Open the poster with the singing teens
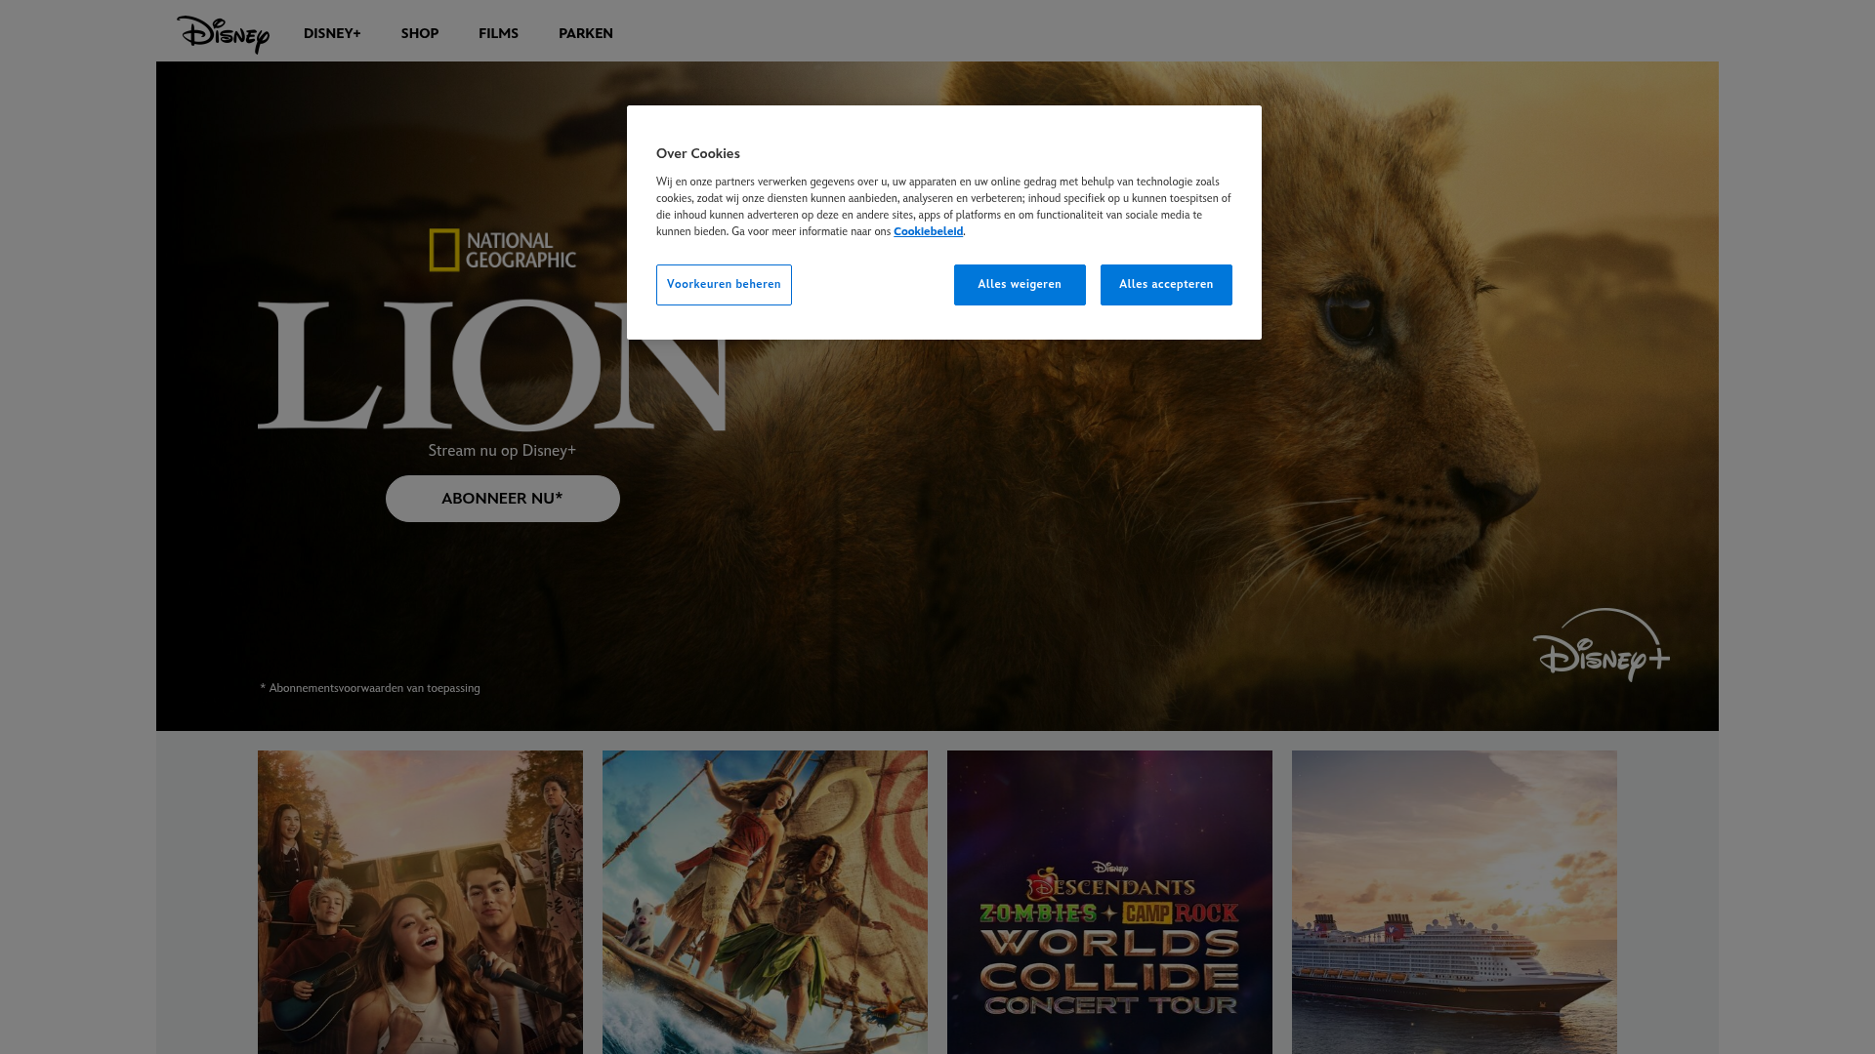The width and height of the screenshot is (1875, 1054). click(x=420, y=902)
